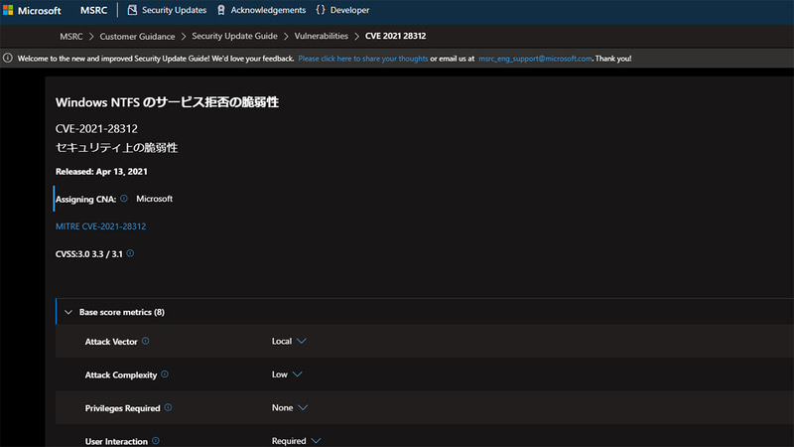Click info icon beside User Interaction
Viewport: 794px width, 447px height.
[156, 441]
